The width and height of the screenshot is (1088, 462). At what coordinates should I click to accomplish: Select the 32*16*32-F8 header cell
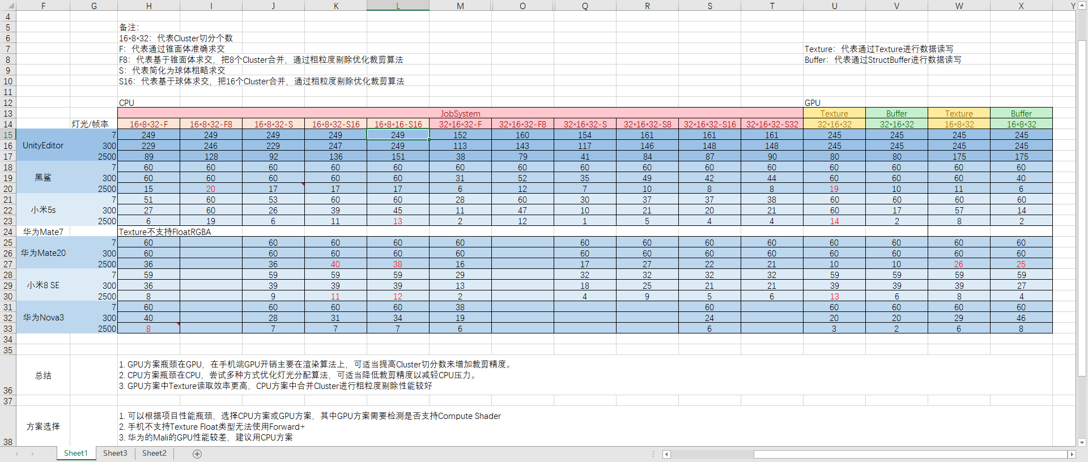click(522, 124)
